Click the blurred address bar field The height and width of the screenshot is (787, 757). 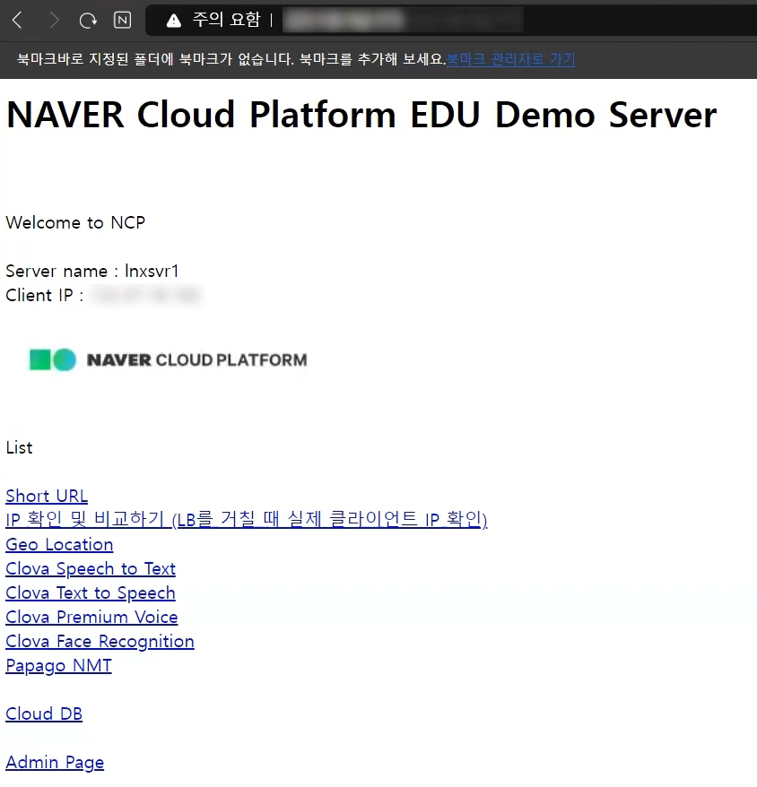click(403, 21)
